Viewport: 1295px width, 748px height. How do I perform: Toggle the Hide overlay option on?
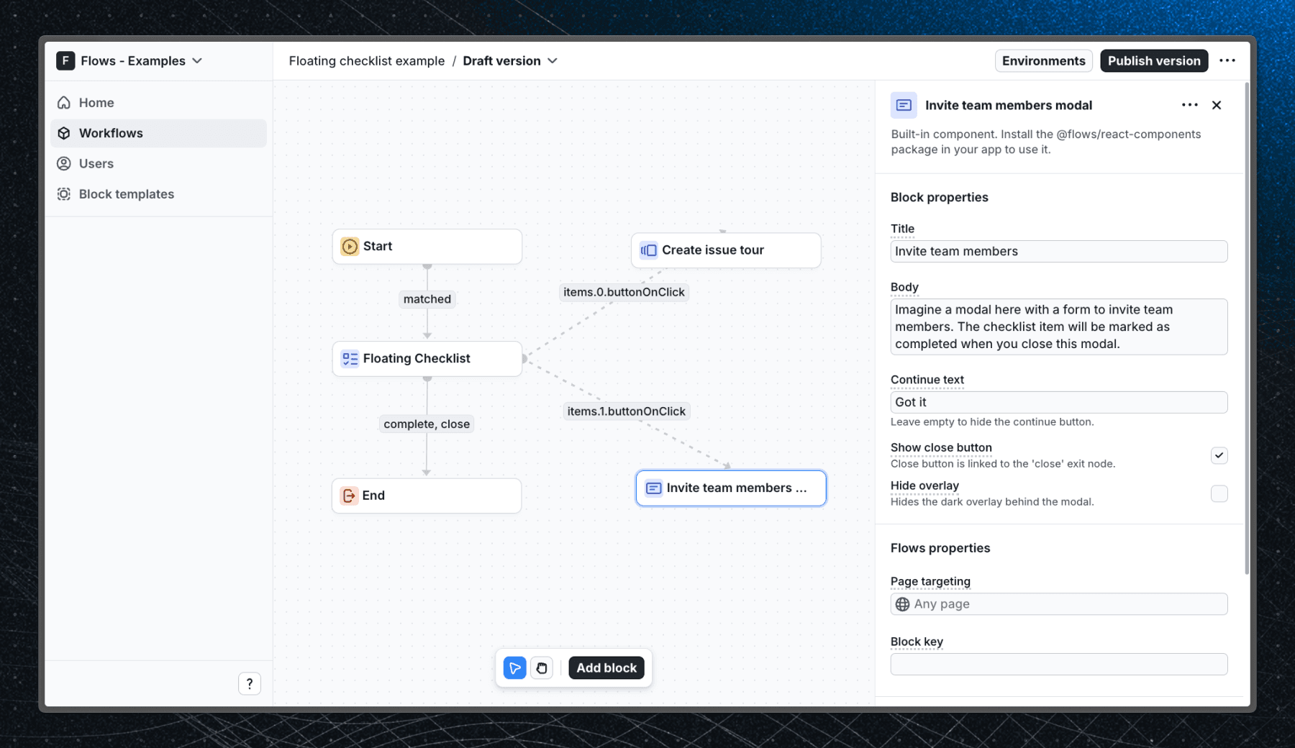1219,493
